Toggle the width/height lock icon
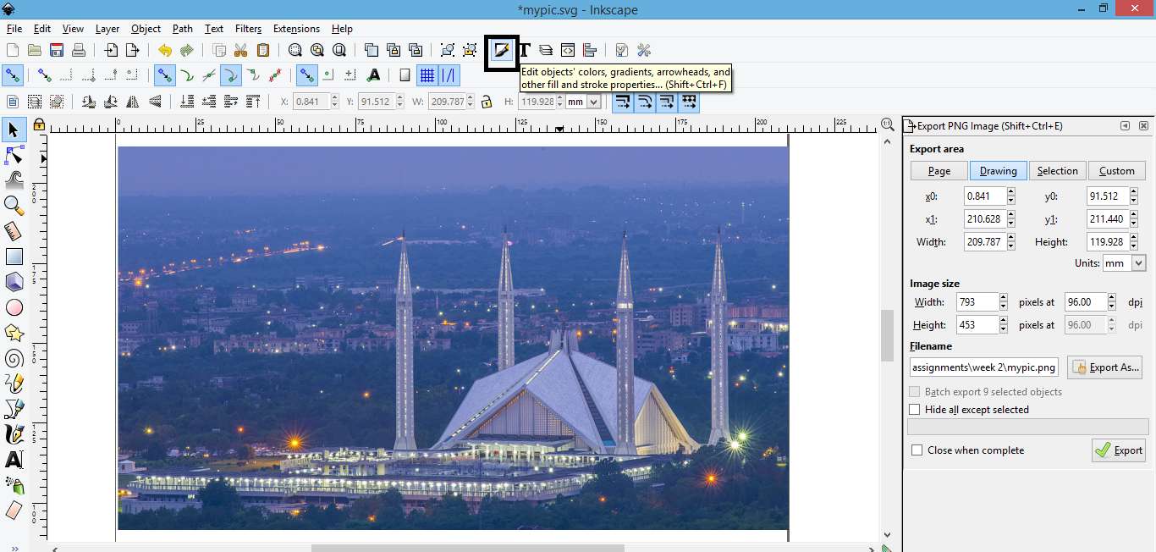The width and height of the screenshot is (1156, 552). [x=487, y=102]
